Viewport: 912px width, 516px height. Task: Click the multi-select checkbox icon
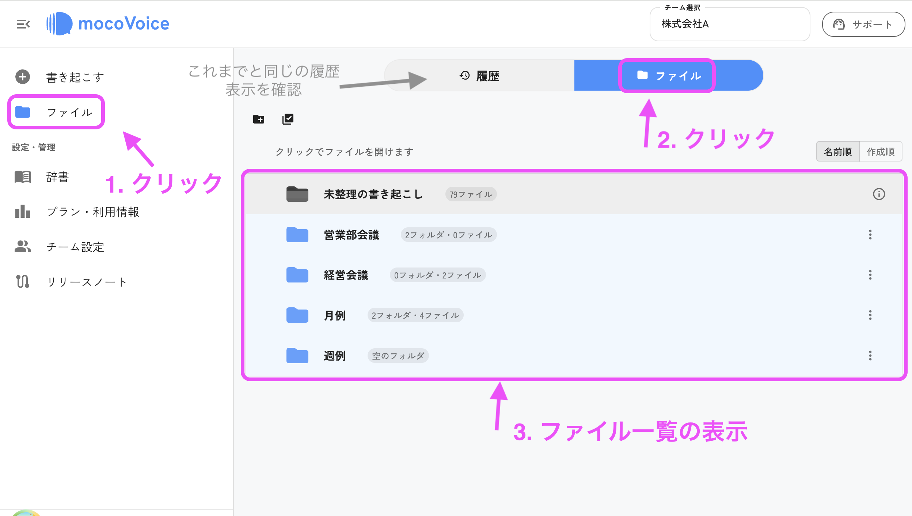tap(288, 119)
